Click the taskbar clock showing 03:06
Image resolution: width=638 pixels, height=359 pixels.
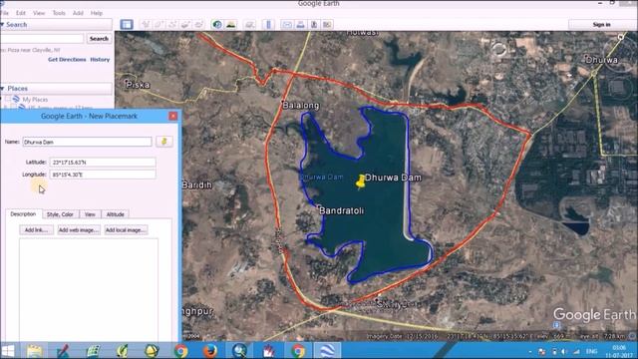tap(618, 351)
